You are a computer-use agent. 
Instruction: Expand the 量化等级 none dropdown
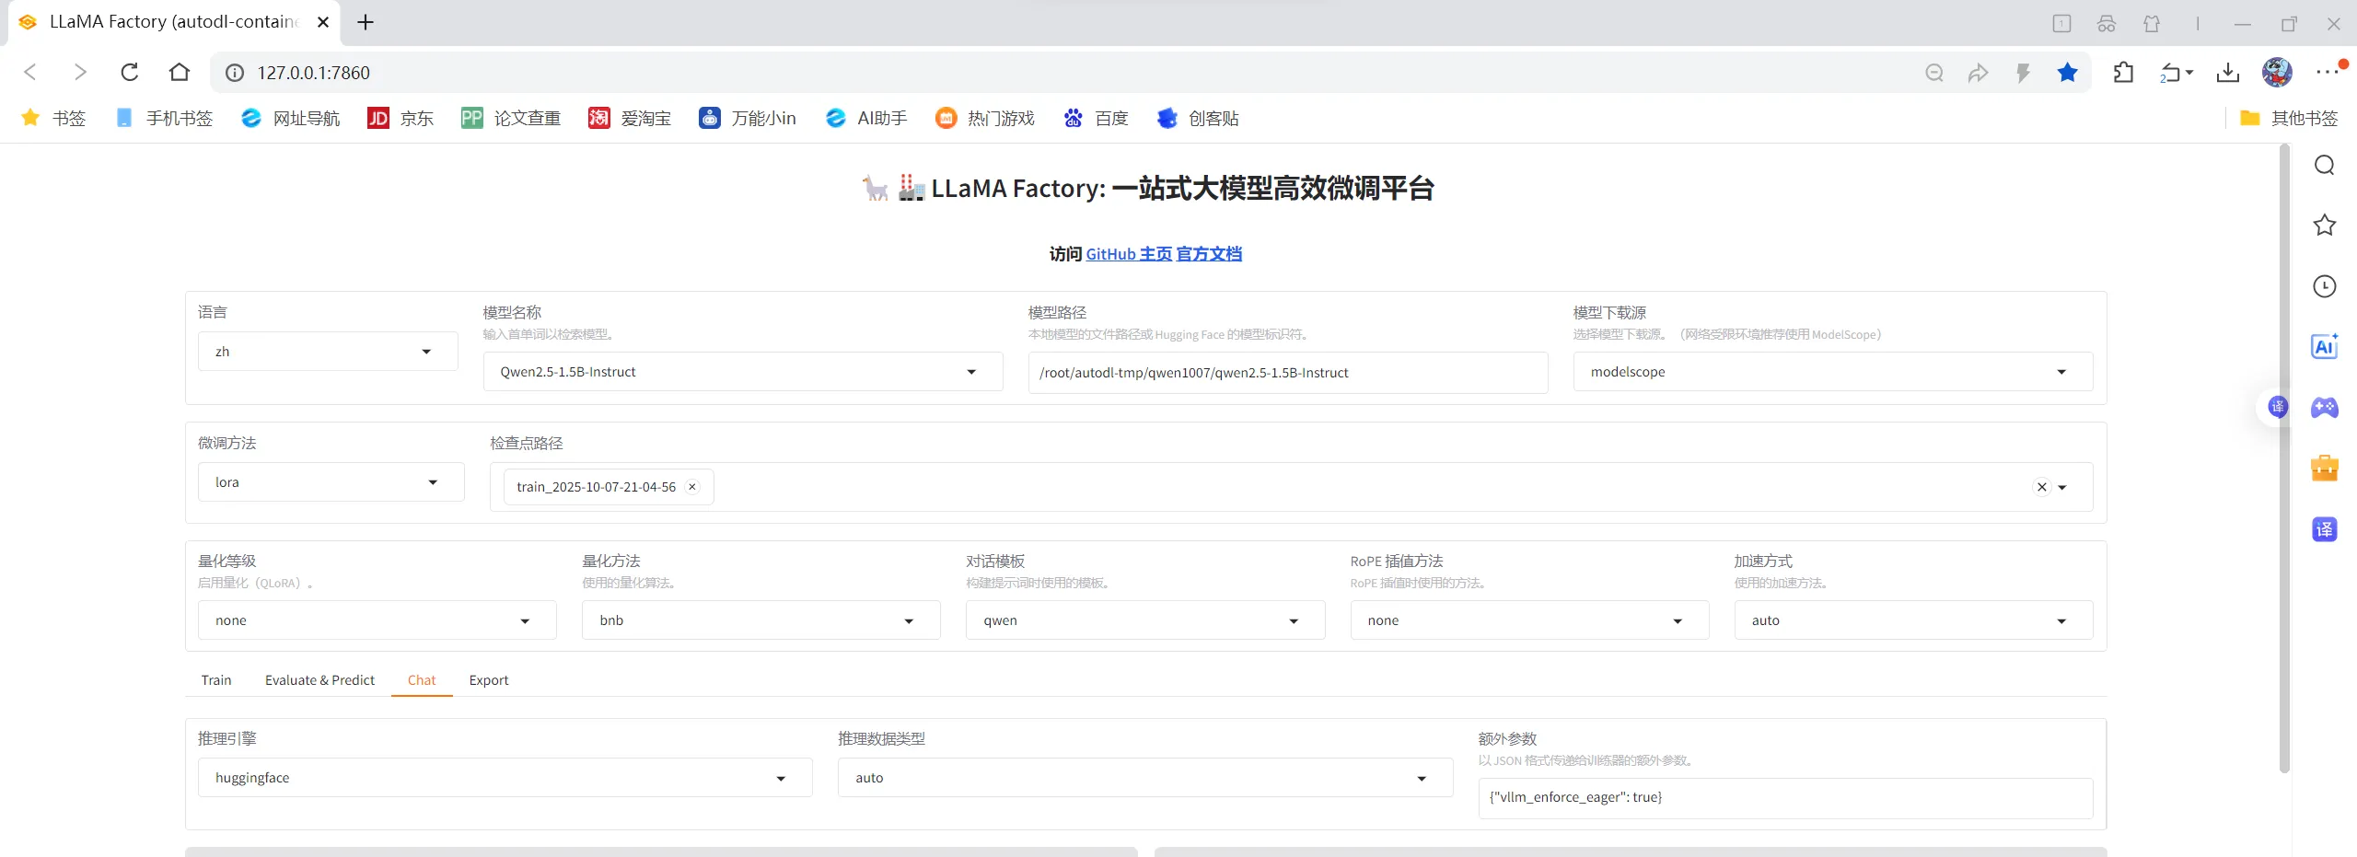377,620
